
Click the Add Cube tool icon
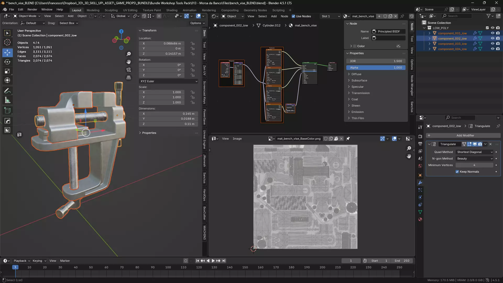(x=7, y=111)
